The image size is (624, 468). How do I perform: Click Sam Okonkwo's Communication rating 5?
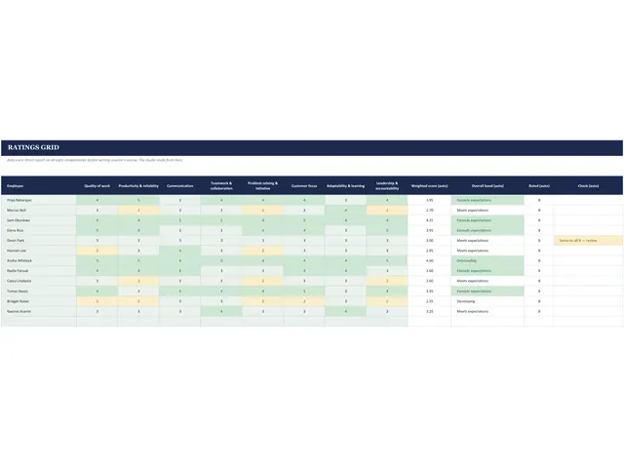tap(179, 220)
